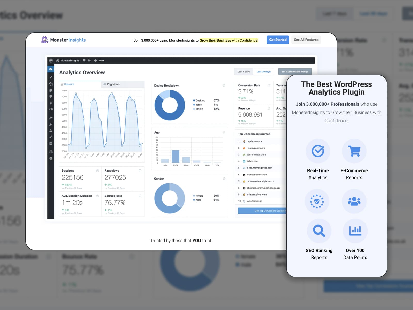
Task: Click info icon on Age card
Action: point(224,132)
